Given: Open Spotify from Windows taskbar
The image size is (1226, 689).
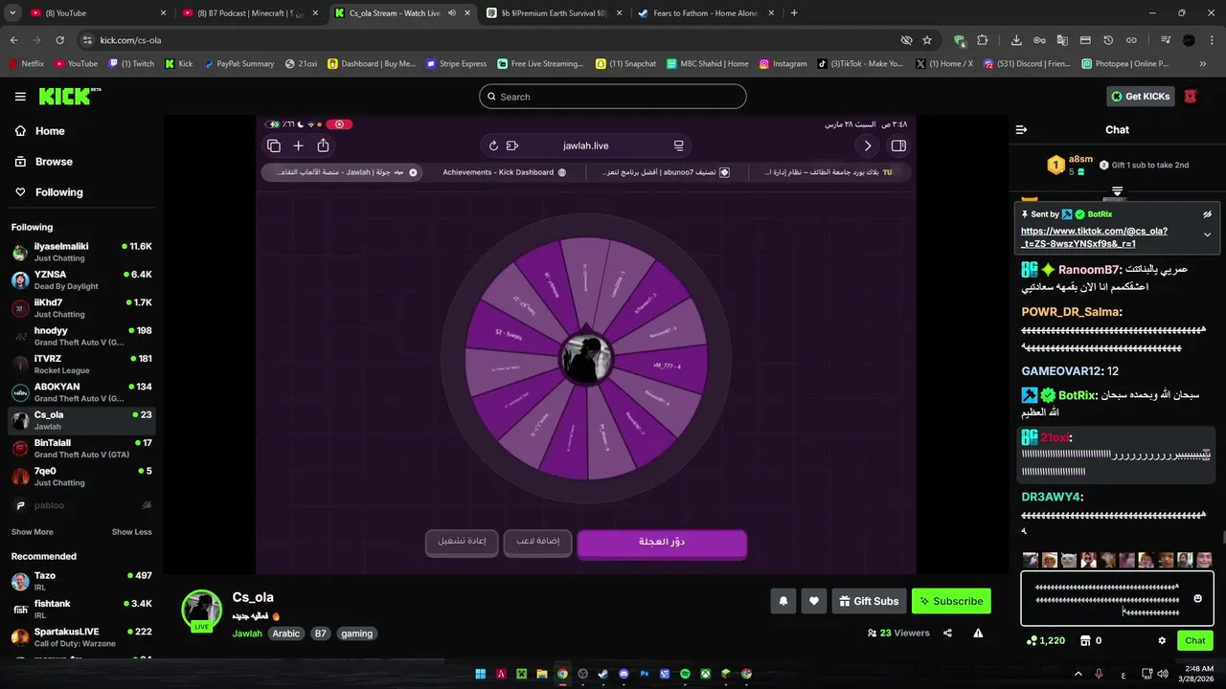Looking at the screenshot, I should click(685, 674).
